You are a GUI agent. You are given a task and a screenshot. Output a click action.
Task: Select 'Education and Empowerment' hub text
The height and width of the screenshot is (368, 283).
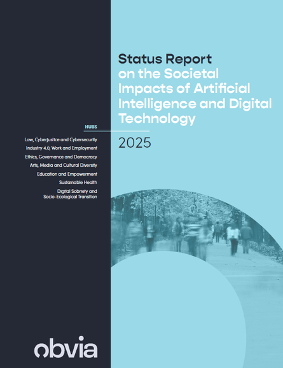point(67,174)
